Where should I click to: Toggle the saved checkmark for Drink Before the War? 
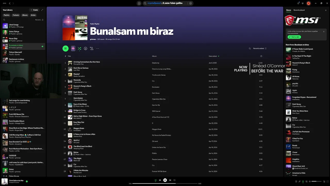pyautogui.click(x=27, y=181)
